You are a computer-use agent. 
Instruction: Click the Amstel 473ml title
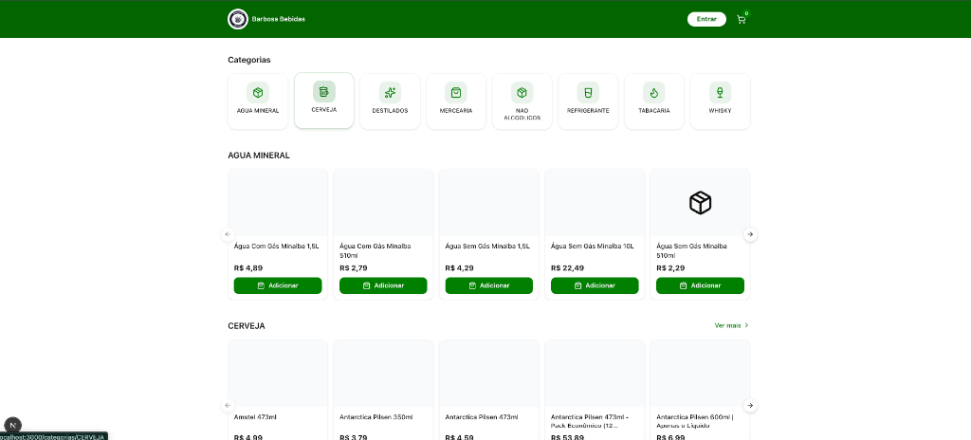pyautogui.click(x=255, y=417)
